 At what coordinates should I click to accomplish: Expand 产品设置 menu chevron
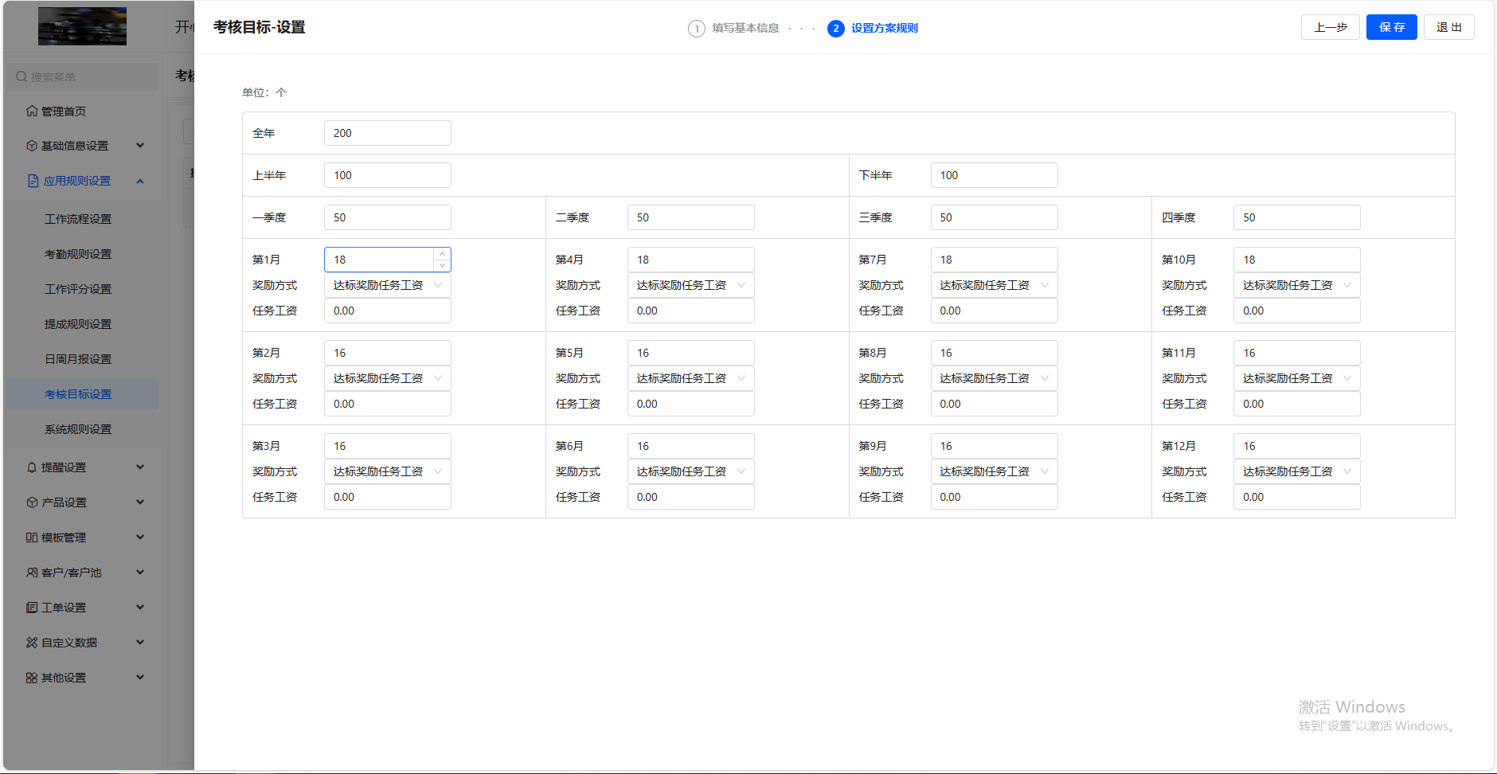click(x=140, y=502)
